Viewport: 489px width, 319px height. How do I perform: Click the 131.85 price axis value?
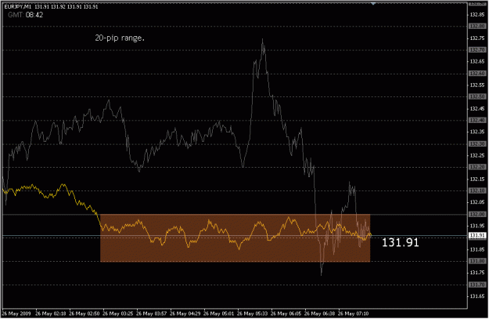477,249
